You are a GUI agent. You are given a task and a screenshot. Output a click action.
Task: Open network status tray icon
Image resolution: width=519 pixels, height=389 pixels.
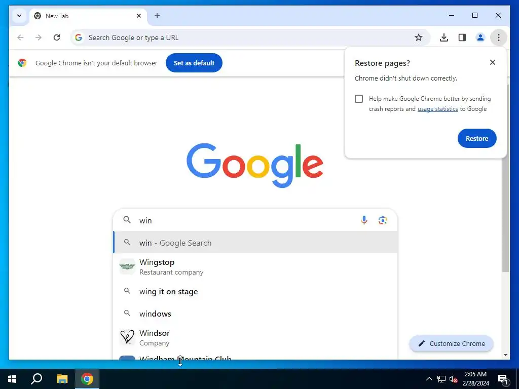(441, 379)
